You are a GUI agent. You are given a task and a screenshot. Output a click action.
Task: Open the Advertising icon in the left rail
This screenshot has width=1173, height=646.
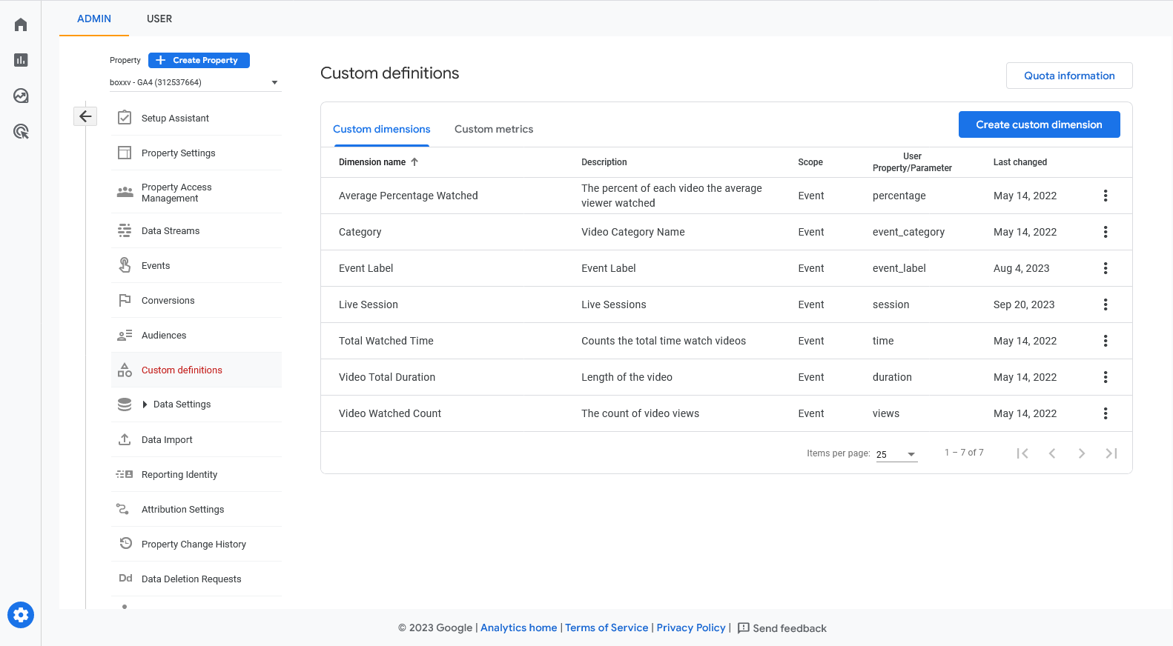pyautogui.click(x=21, y=132)
